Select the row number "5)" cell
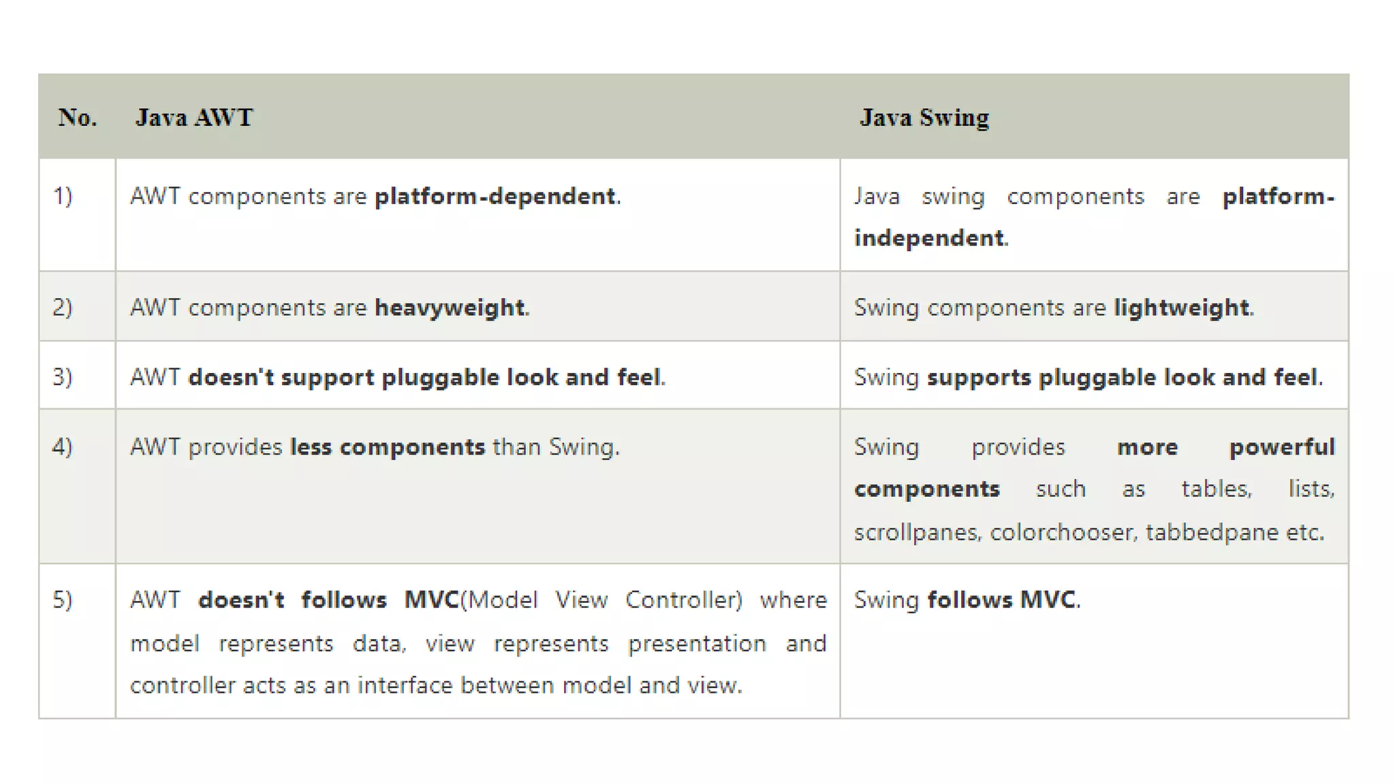This screenshot has width=1395, height=784. click(x=63, y=600)
